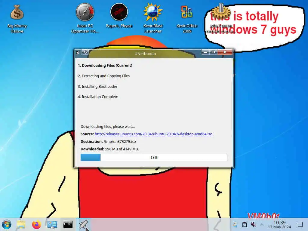Select the gear icon labeled 'when some russian'

[x=221, y=18]
